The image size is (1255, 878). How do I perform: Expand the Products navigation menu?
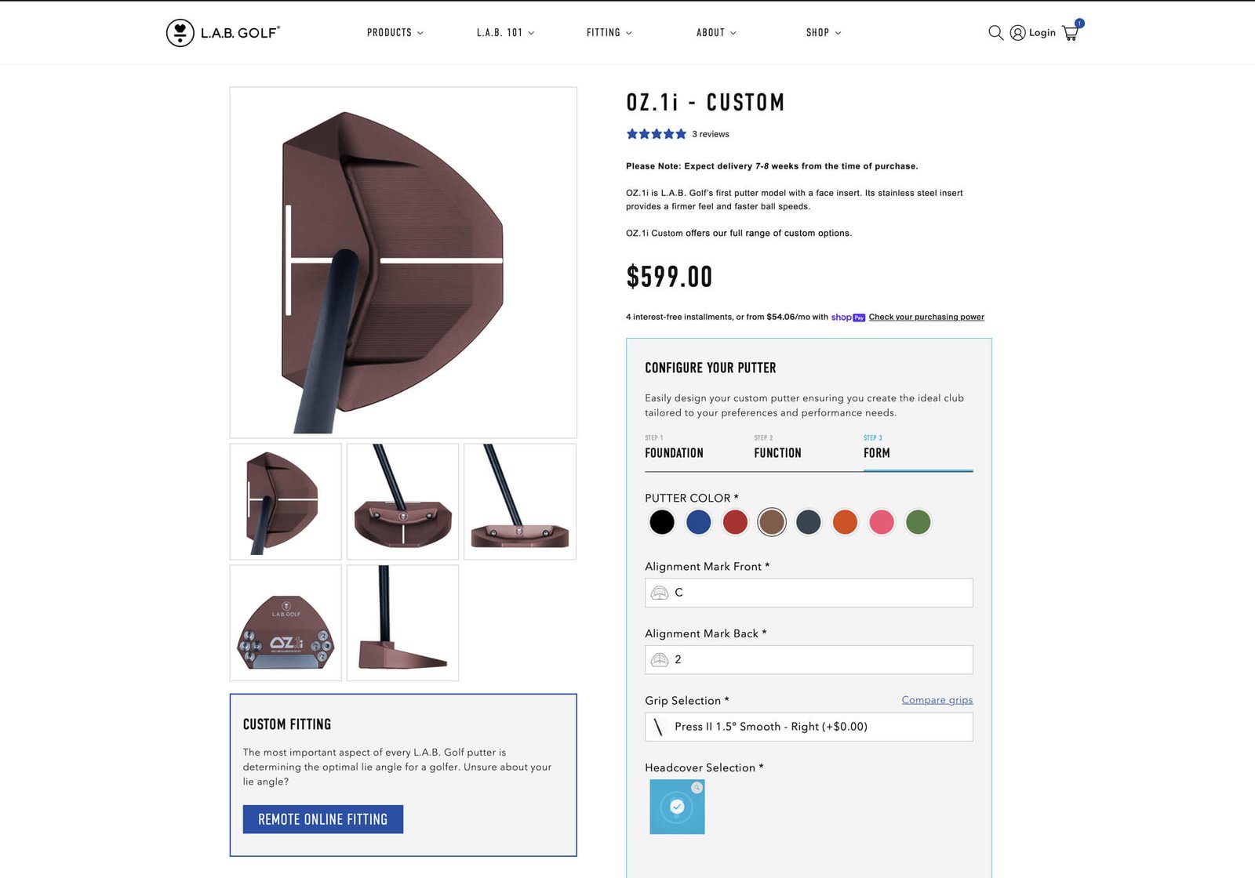(395, 32)
